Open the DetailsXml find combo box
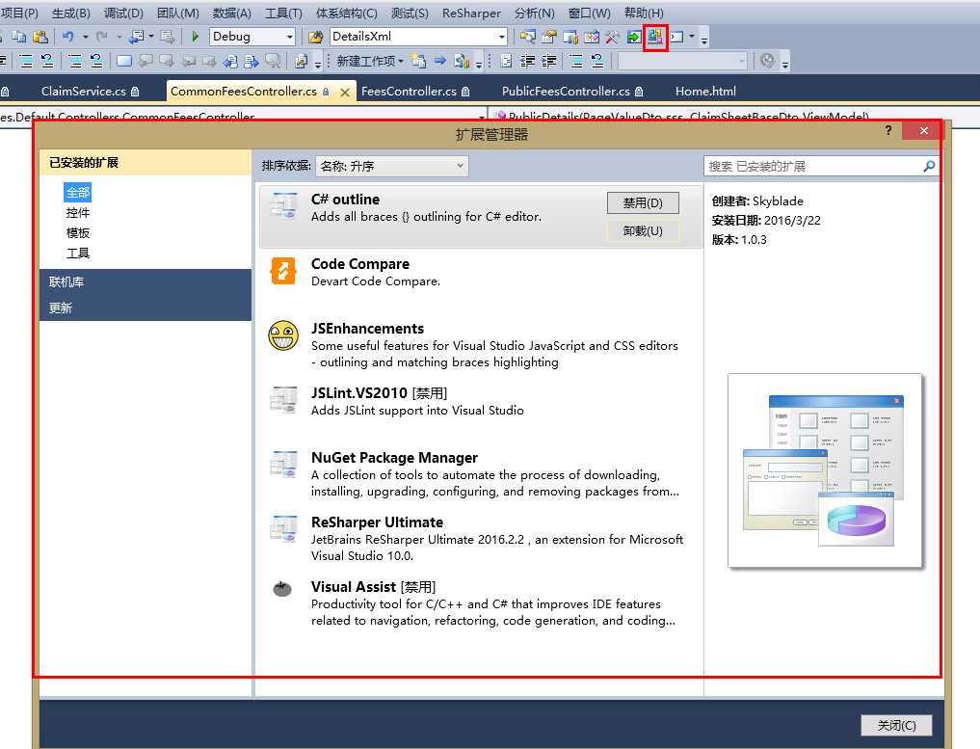The height and width of the screenshot is (749, 980). (x=419, y=37)
